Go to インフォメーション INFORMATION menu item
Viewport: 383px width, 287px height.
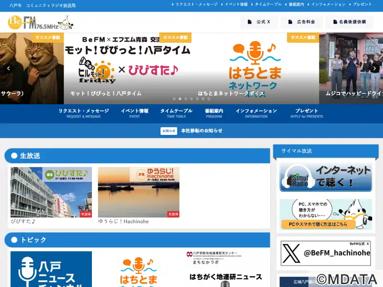coord(256,113)
